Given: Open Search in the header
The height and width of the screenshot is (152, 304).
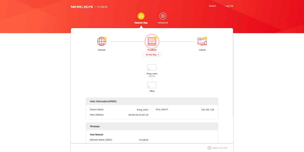Looking at the screenshot, I should (213, 6).
